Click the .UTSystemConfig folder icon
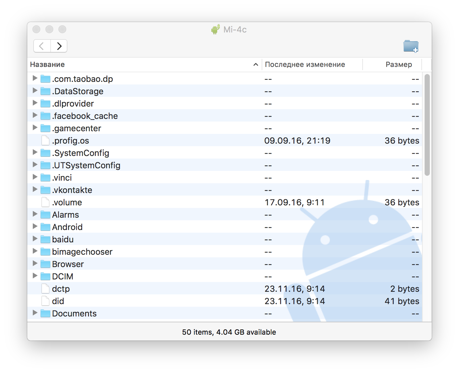 tap(45, 165)
